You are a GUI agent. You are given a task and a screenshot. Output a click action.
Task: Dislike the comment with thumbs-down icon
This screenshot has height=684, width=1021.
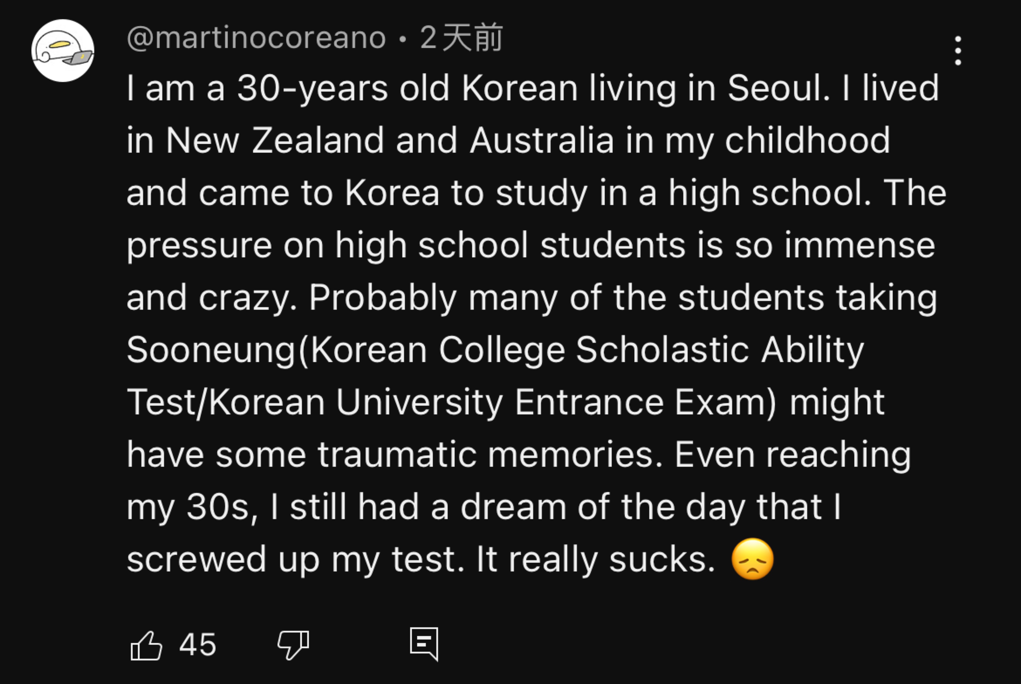[293, 645]
